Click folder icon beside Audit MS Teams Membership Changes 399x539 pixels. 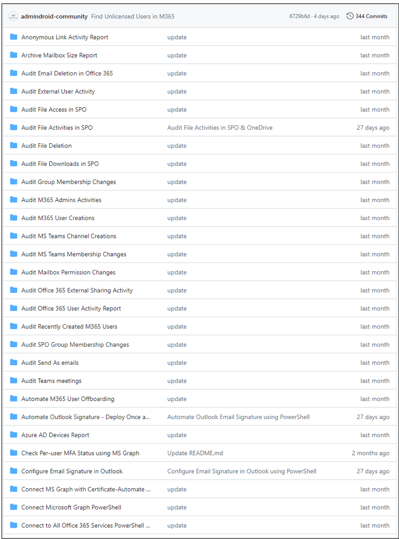tap(13, 254)
